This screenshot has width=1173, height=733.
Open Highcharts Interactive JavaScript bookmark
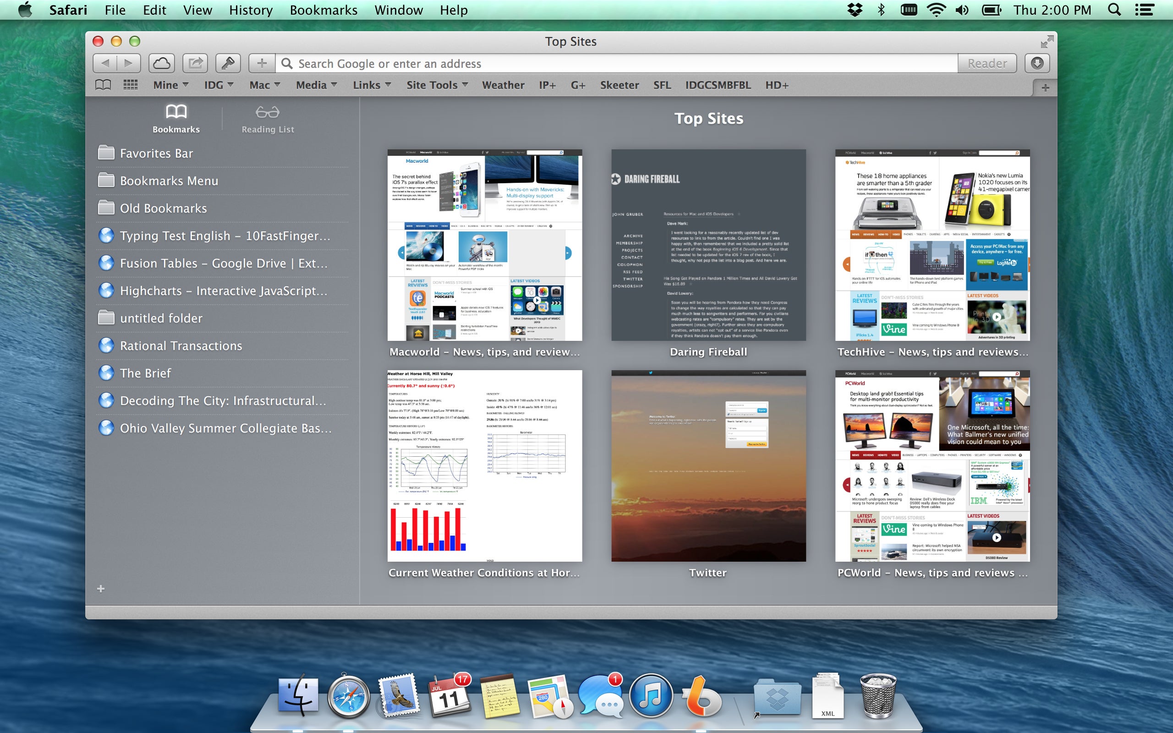pyautogui.click(x=222, y=291)
